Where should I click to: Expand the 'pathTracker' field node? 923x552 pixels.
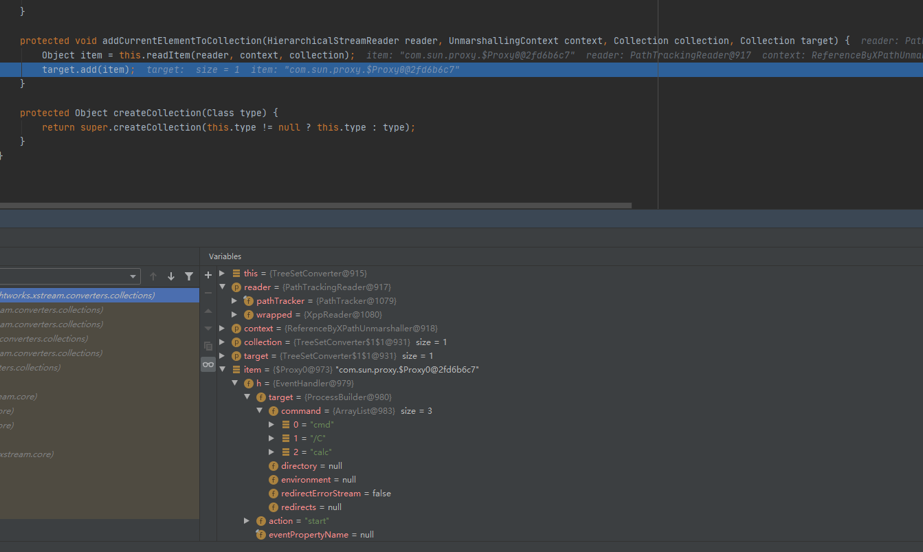[234, 300]
